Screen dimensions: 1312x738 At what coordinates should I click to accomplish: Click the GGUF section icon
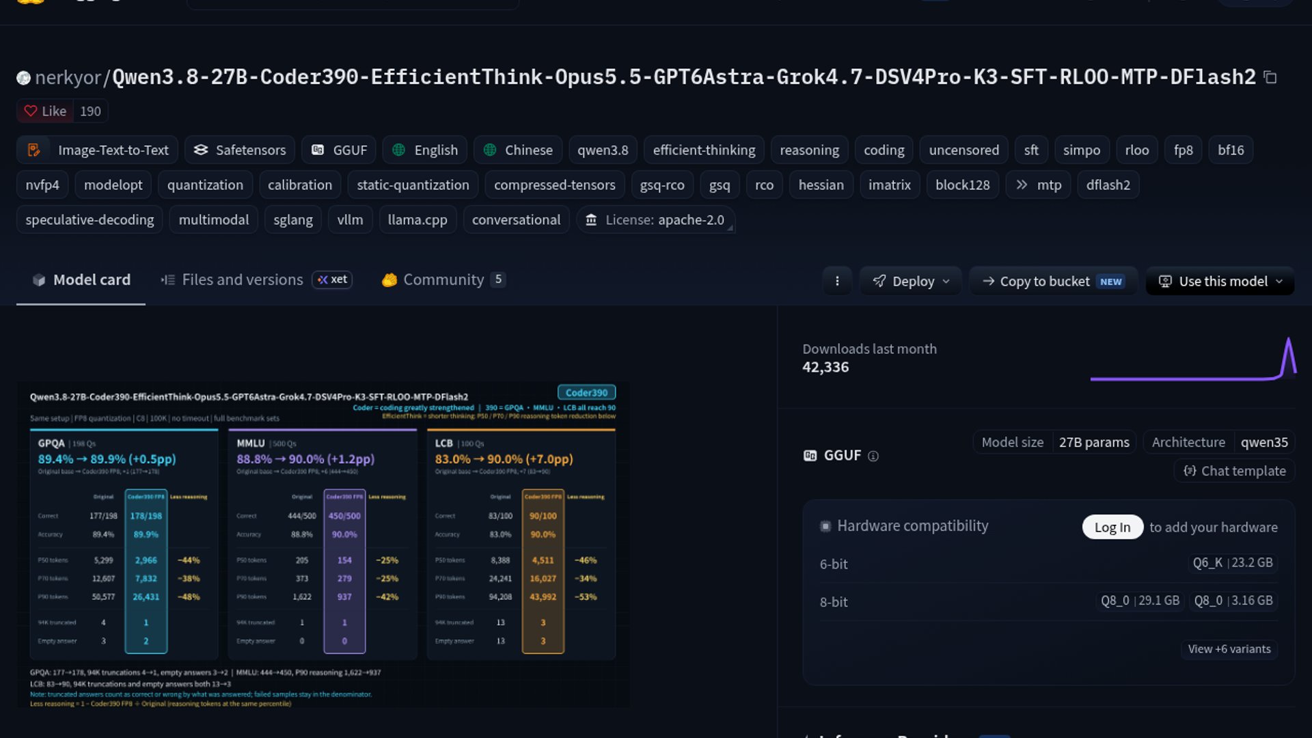tap(810, 456)
